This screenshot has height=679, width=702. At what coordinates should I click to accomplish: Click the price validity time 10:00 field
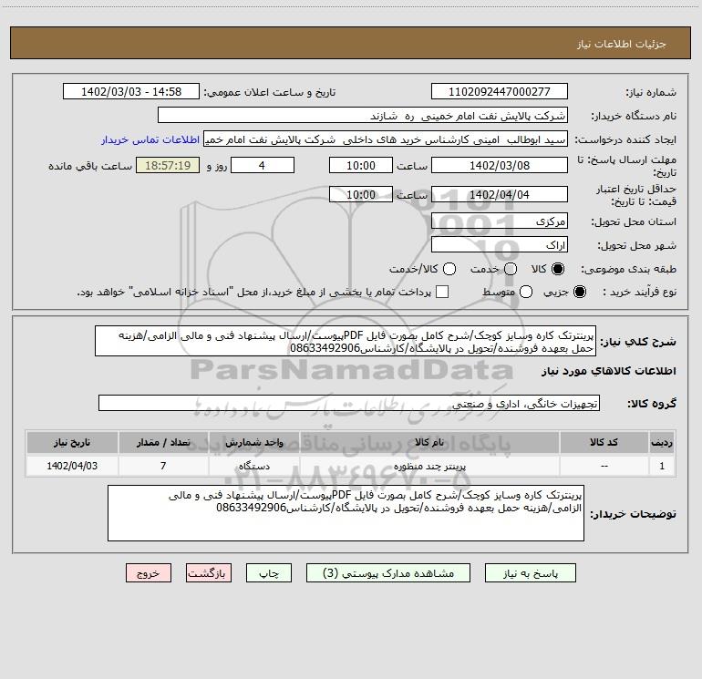(361, 194)
